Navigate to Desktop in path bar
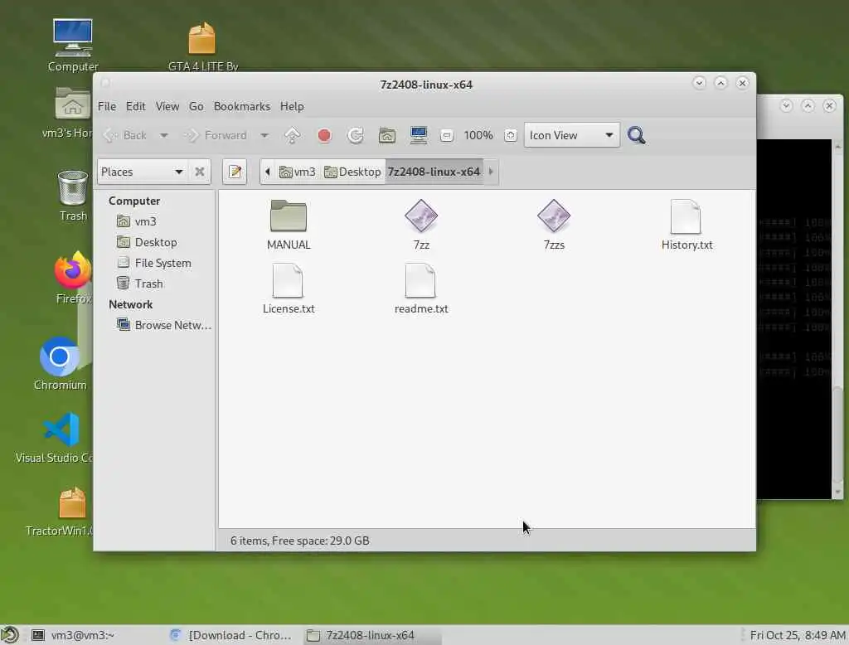849x645 pixels. [352, 172]
